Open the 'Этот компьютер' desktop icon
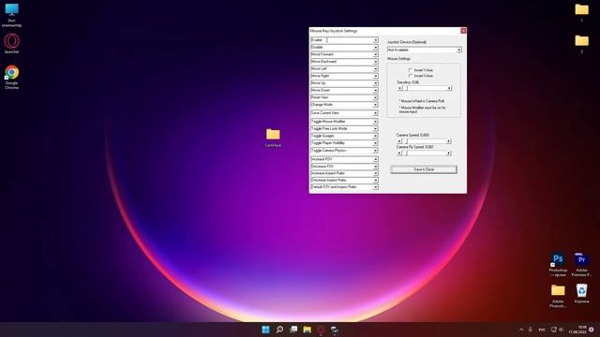The height and width of the screenshot is (337, 600). pyautogui.click(x=11, y=15)
